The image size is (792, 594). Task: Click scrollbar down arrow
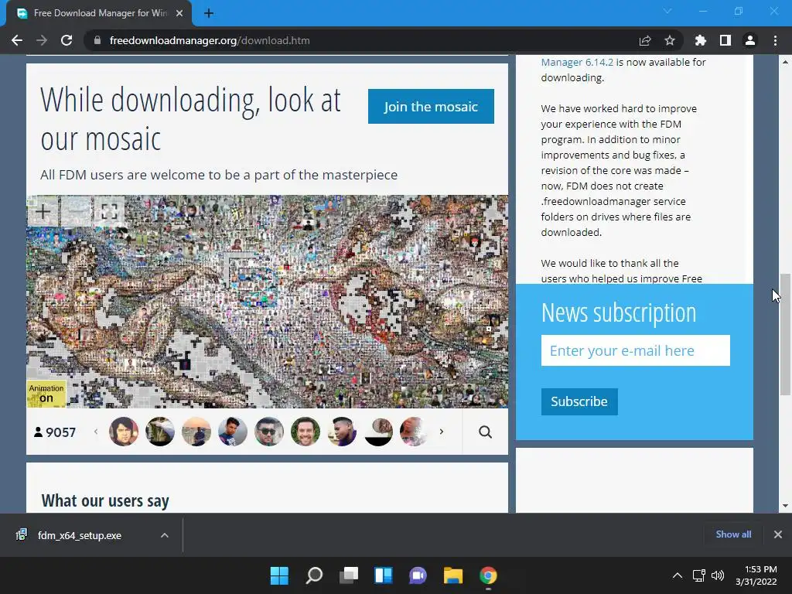pyautogui.click(x=785, y=506)
